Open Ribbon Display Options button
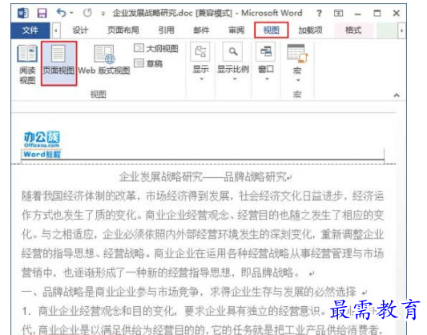This screenshot has width=427, height=335. [339, 13]
